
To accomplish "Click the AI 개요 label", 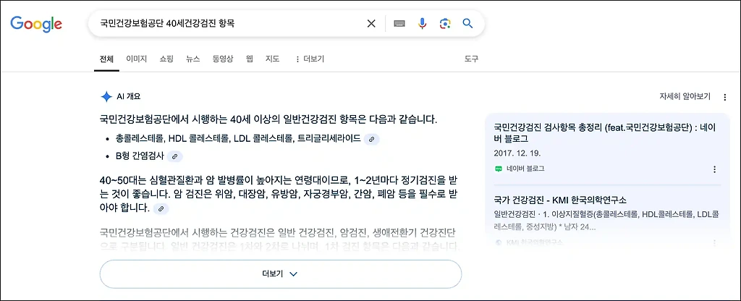I will coord(129,97).
